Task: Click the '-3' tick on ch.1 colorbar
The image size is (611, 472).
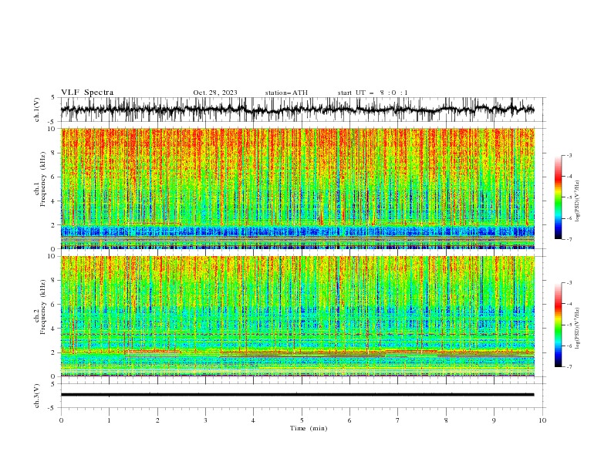Action: [569, 155]
